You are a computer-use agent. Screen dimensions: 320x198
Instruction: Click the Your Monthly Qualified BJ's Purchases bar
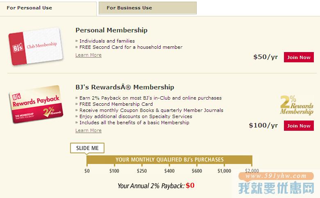[169, 159]
